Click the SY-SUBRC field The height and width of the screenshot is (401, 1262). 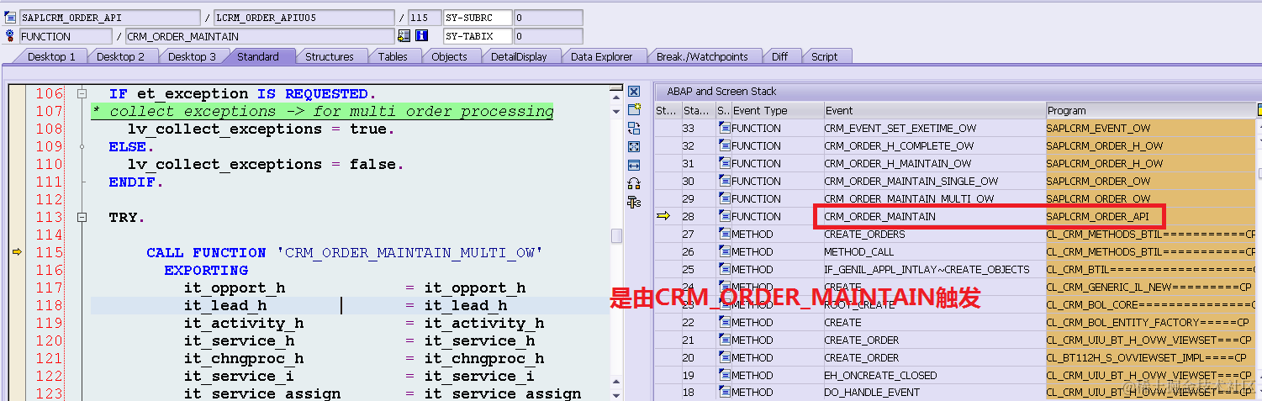click(478, 18)
